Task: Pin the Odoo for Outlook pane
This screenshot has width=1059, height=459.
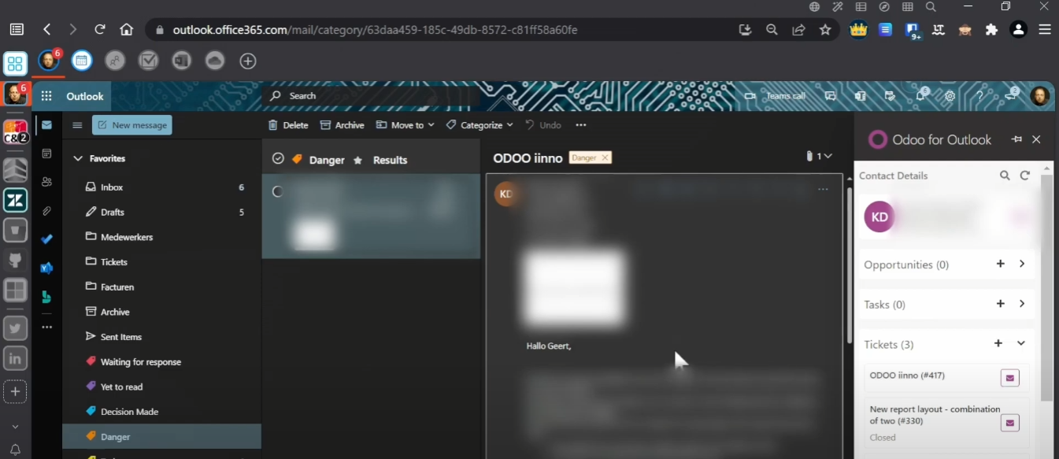Action: [x=1016, y=139]
